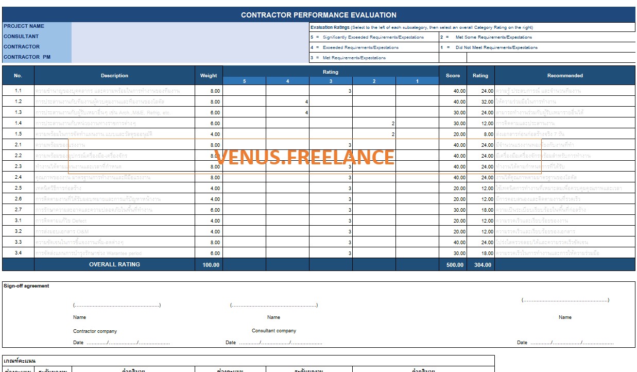
Task: Select the Consultant company date field
Action: click(274, 342)
